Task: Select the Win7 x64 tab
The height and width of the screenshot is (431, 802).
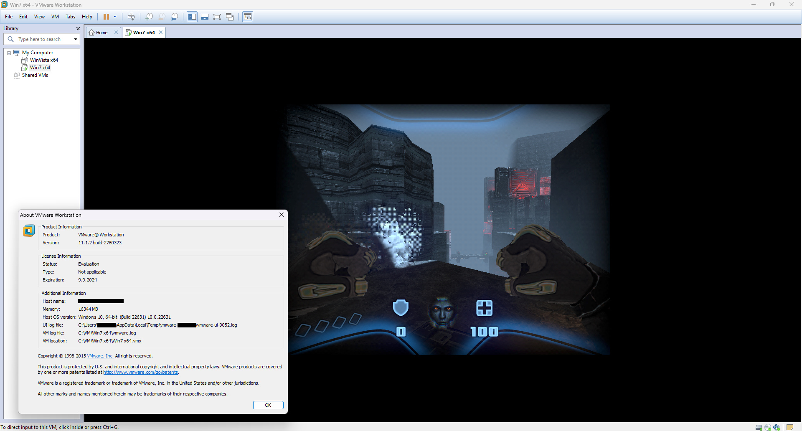Action: pyautogui.click(x=144, y=33)
